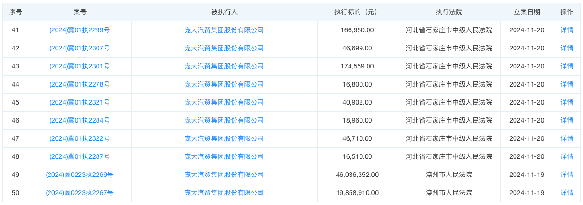Click the 序号 column header

coord(15,12)
